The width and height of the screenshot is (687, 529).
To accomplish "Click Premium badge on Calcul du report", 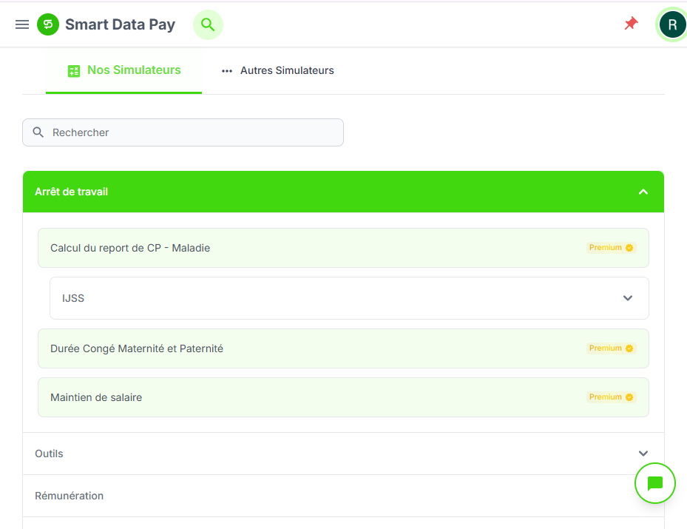I will click(x=611, y=248).
